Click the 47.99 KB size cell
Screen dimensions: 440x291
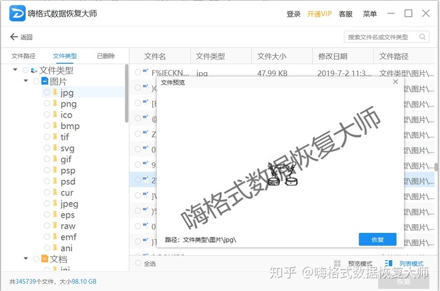pos(272,73)
